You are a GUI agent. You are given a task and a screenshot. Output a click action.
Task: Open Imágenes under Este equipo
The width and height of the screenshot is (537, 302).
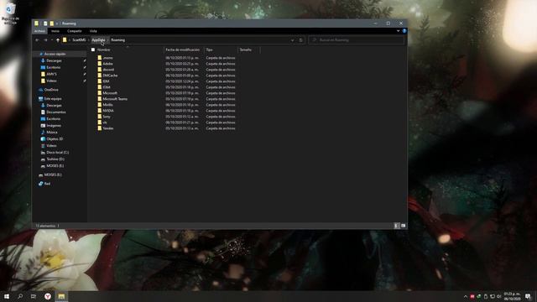[x=54, y=126]
